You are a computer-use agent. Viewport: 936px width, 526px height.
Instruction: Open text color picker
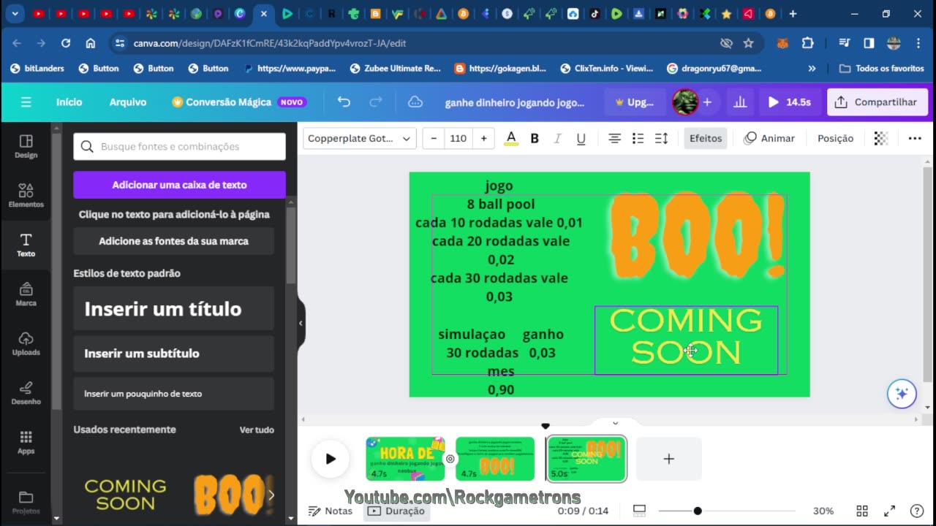[511, 138]
